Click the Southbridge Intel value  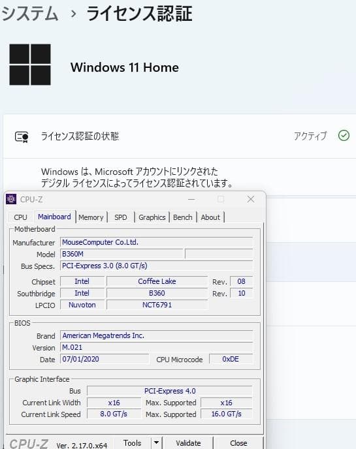pos(82,293)
